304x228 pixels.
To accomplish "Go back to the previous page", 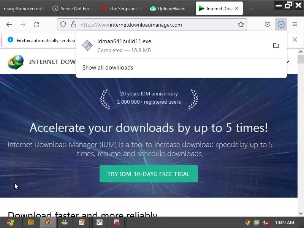I will [9, 25].
